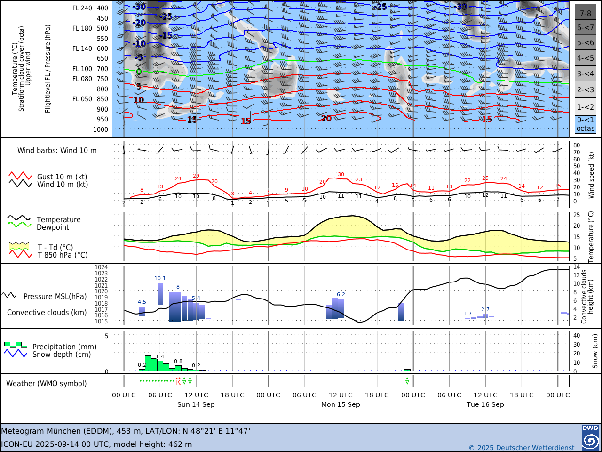This screenshot has height=452, width=602.
Task: Select the 6-<7 cloud cover swatch
Action: [586, 28]
